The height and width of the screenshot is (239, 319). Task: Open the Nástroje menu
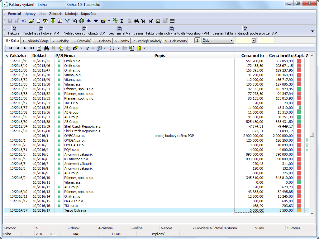pyautogui.click(x=71, y=14)
